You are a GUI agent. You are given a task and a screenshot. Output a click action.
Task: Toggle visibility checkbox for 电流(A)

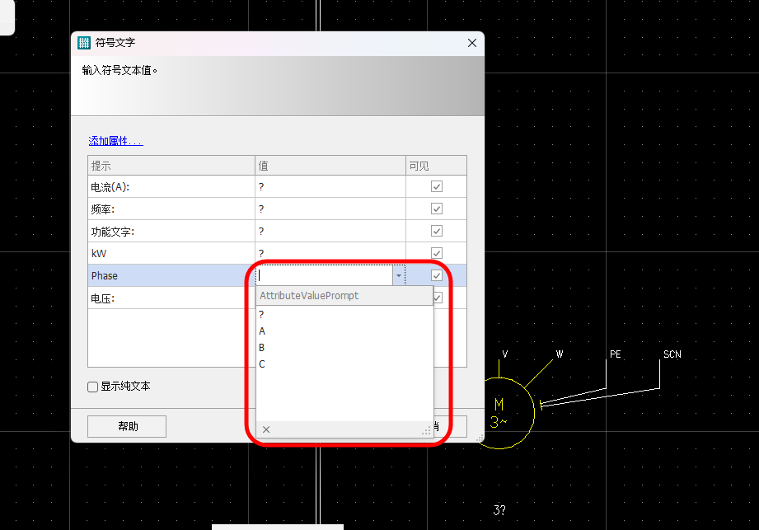(437, 187)
